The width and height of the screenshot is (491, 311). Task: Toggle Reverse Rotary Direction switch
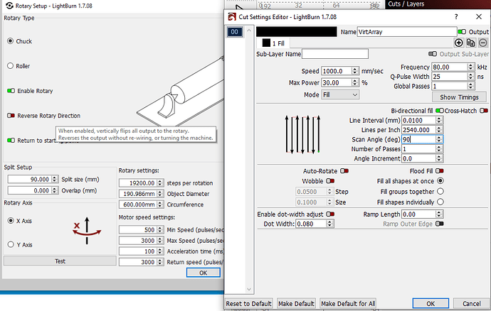click(11, 116)
